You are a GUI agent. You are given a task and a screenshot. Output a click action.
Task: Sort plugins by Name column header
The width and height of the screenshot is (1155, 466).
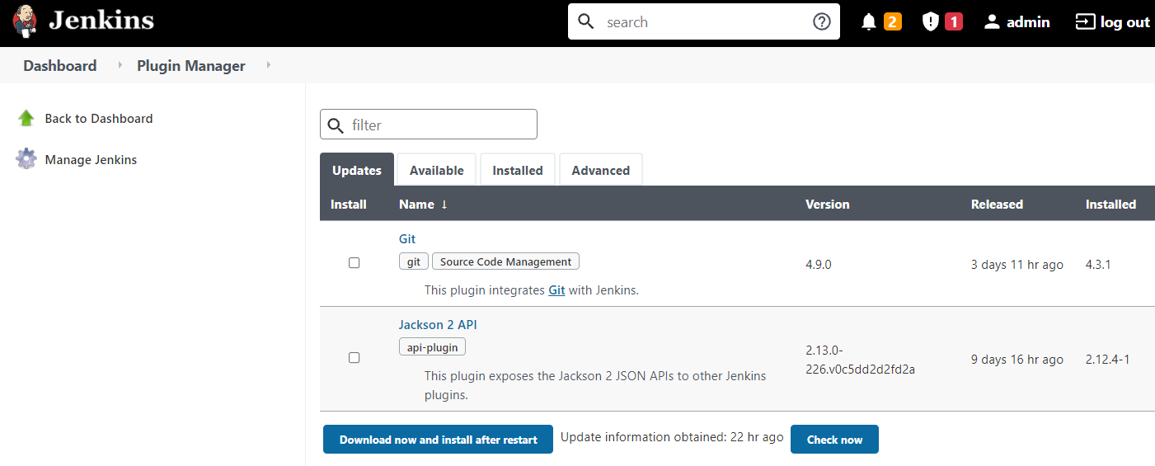(423, 205)
